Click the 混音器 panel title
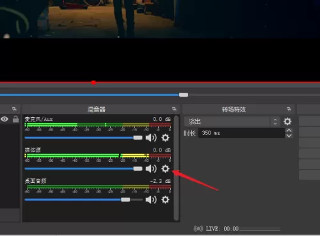 point(97,109)
